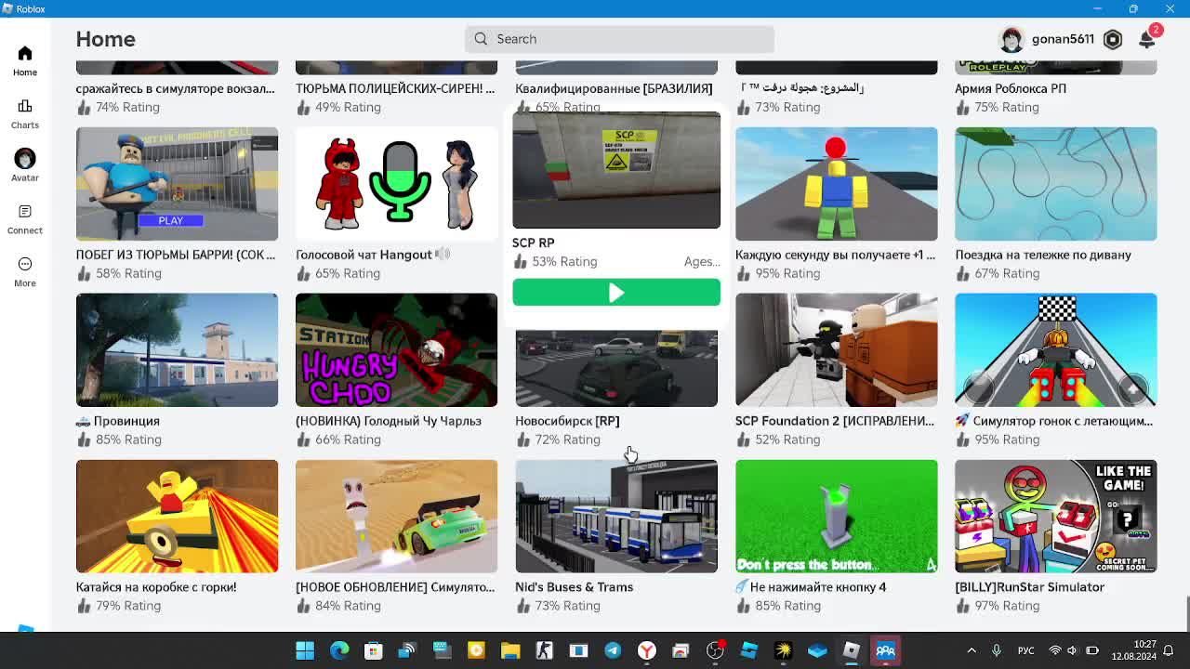Open the Nid's Buses & Trams thumbnail
This screenshot has height=669, width=1190.
pos(616,517)
